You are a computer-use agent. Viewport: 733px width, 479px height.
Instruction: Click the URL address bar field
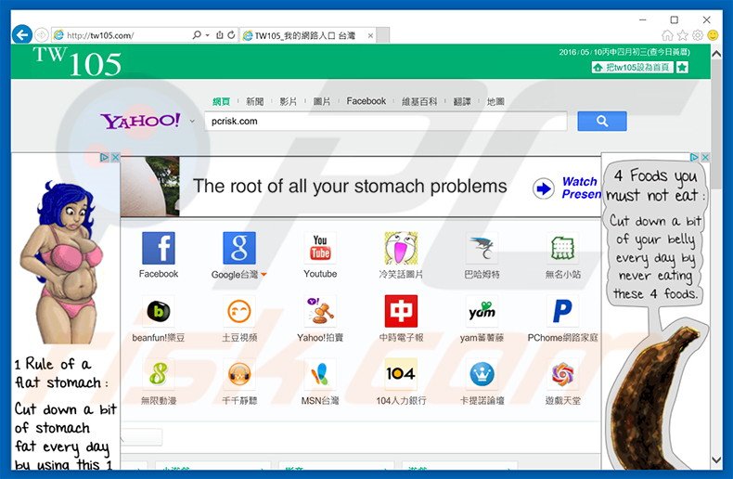click(x=122, y=35)
